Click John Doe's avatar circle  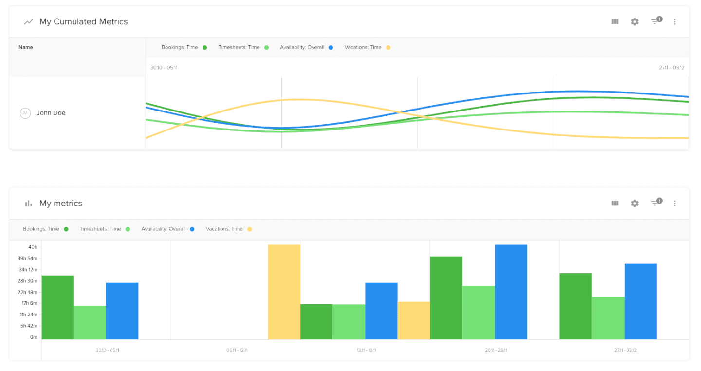pyautogui.click(x=25, y=113)
